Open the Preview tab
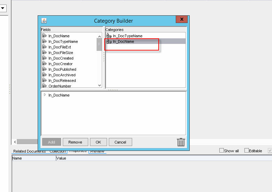The height and width of the screenshot is (192, 272). pos(97,151)
